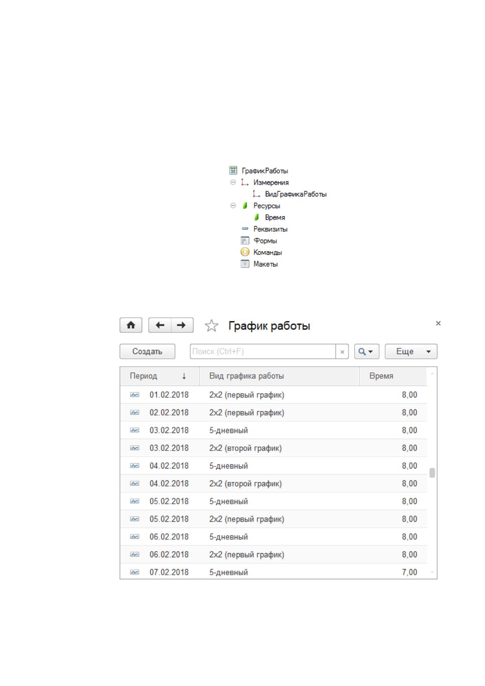This screenshot has width=485, height=686.
Task: Click into the Поиск (Ctrl+F) field
Action: [x=263, y=352]
